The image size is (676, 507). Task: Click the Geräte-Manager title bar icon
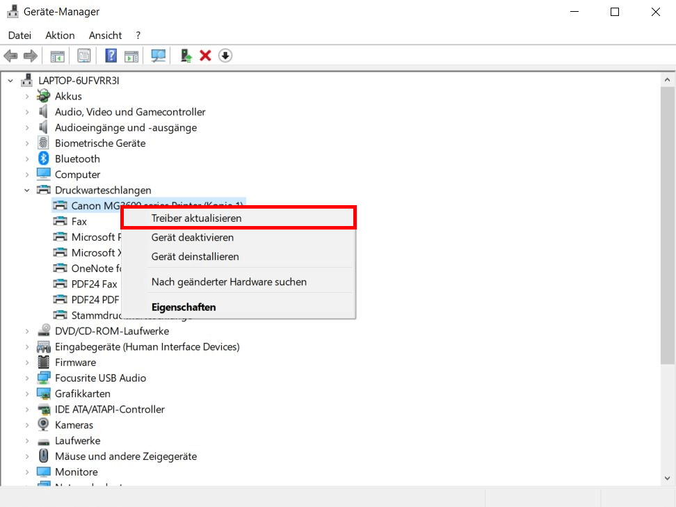13,12
